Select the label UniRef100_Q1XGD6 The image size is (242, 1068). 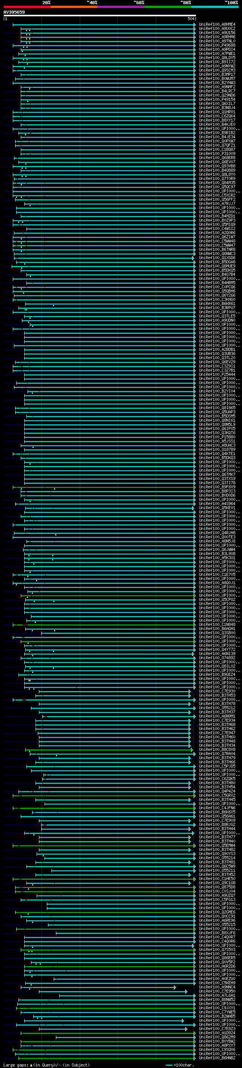point(217,258)
